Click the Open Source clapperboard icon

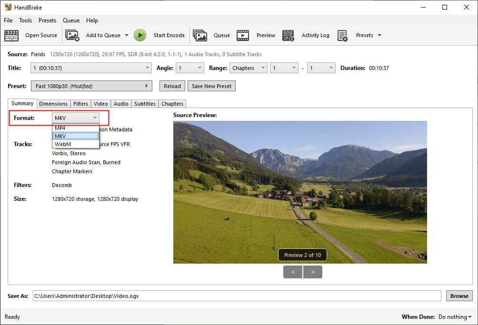click(x=11, y=35)
